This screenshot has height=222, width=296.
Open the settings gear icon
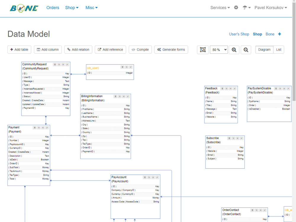click(236, 8)
